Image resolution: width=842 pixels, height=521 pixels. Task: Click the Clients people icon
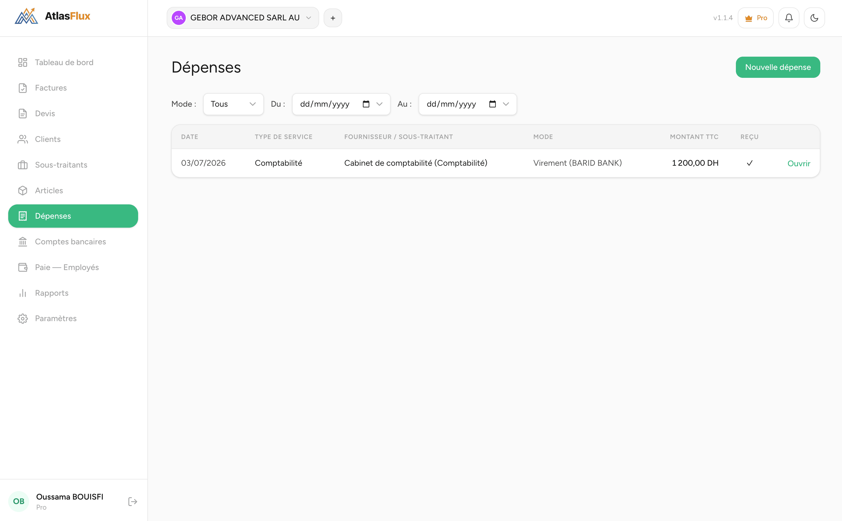pyautogui.click(x=23, y=139)
